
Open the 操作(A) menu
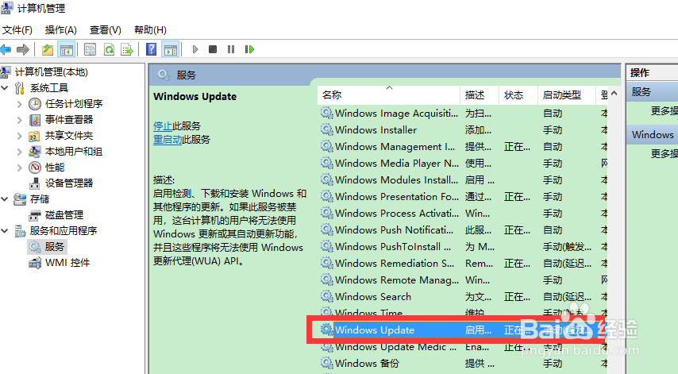tap(61, 30)
